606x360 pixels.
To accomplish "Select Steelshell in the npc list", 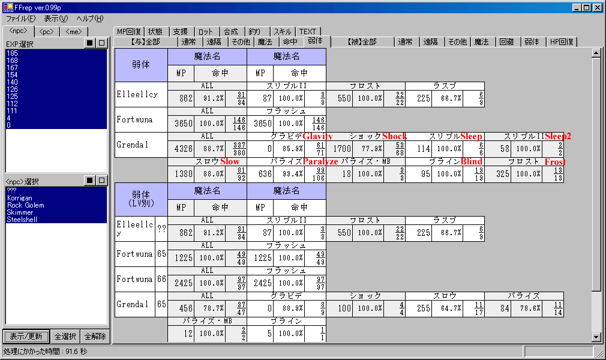I will (x=23, y=220).
